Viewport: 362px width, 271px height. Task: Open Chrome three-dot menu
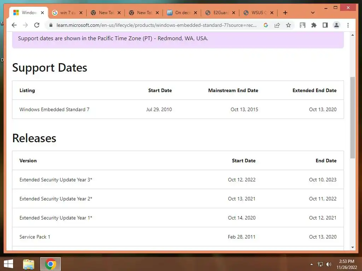point(348,25)
